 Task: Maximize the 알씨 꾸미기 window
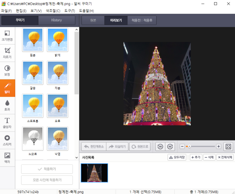click(216, 4)
